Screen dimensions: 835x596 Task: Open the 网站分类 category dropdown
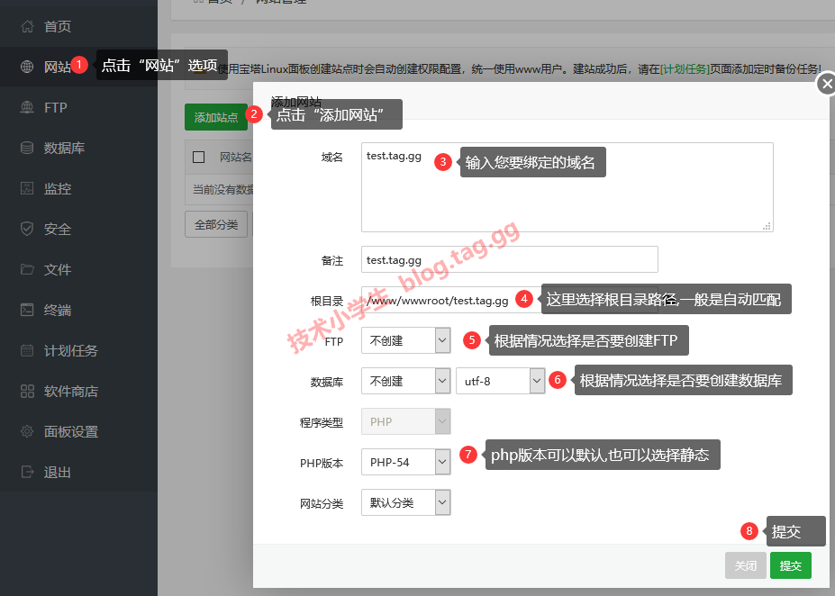[405, 502]
